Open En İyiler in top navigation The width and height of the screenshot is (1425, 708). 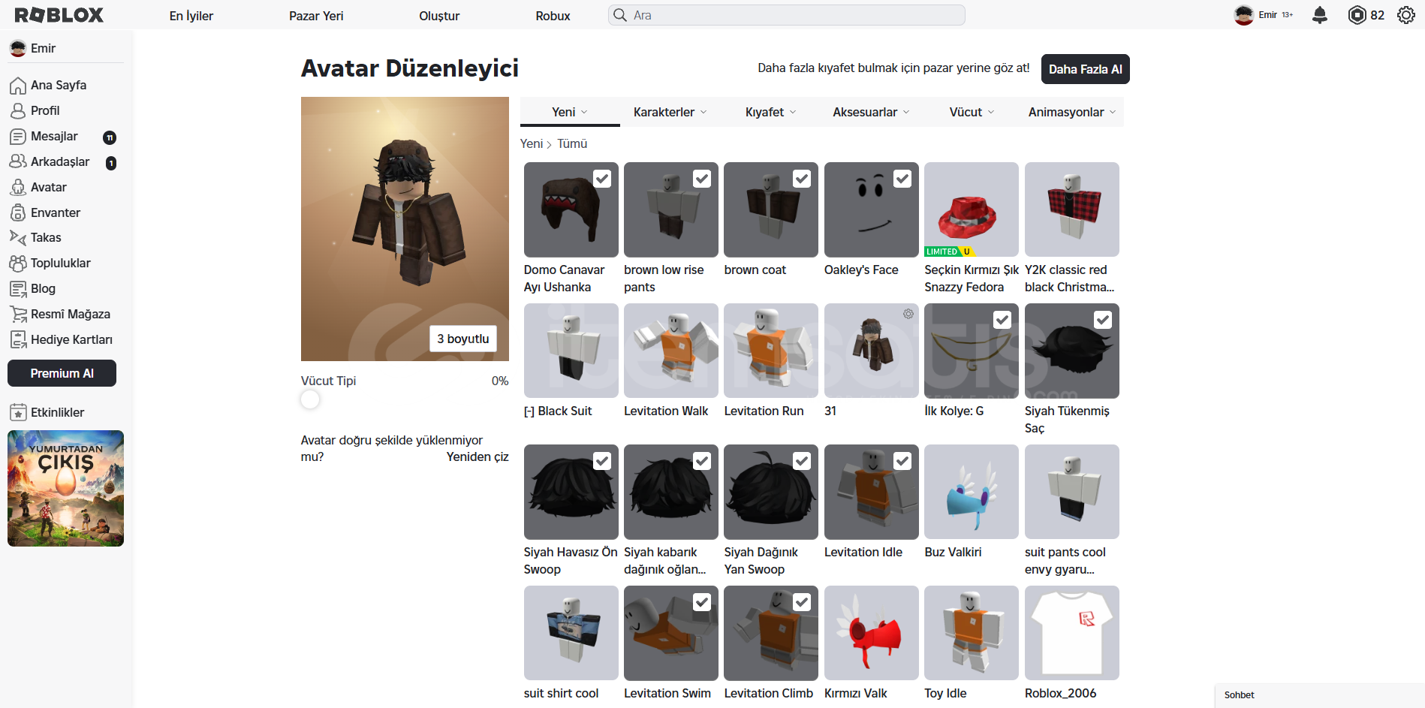[191, 16]
